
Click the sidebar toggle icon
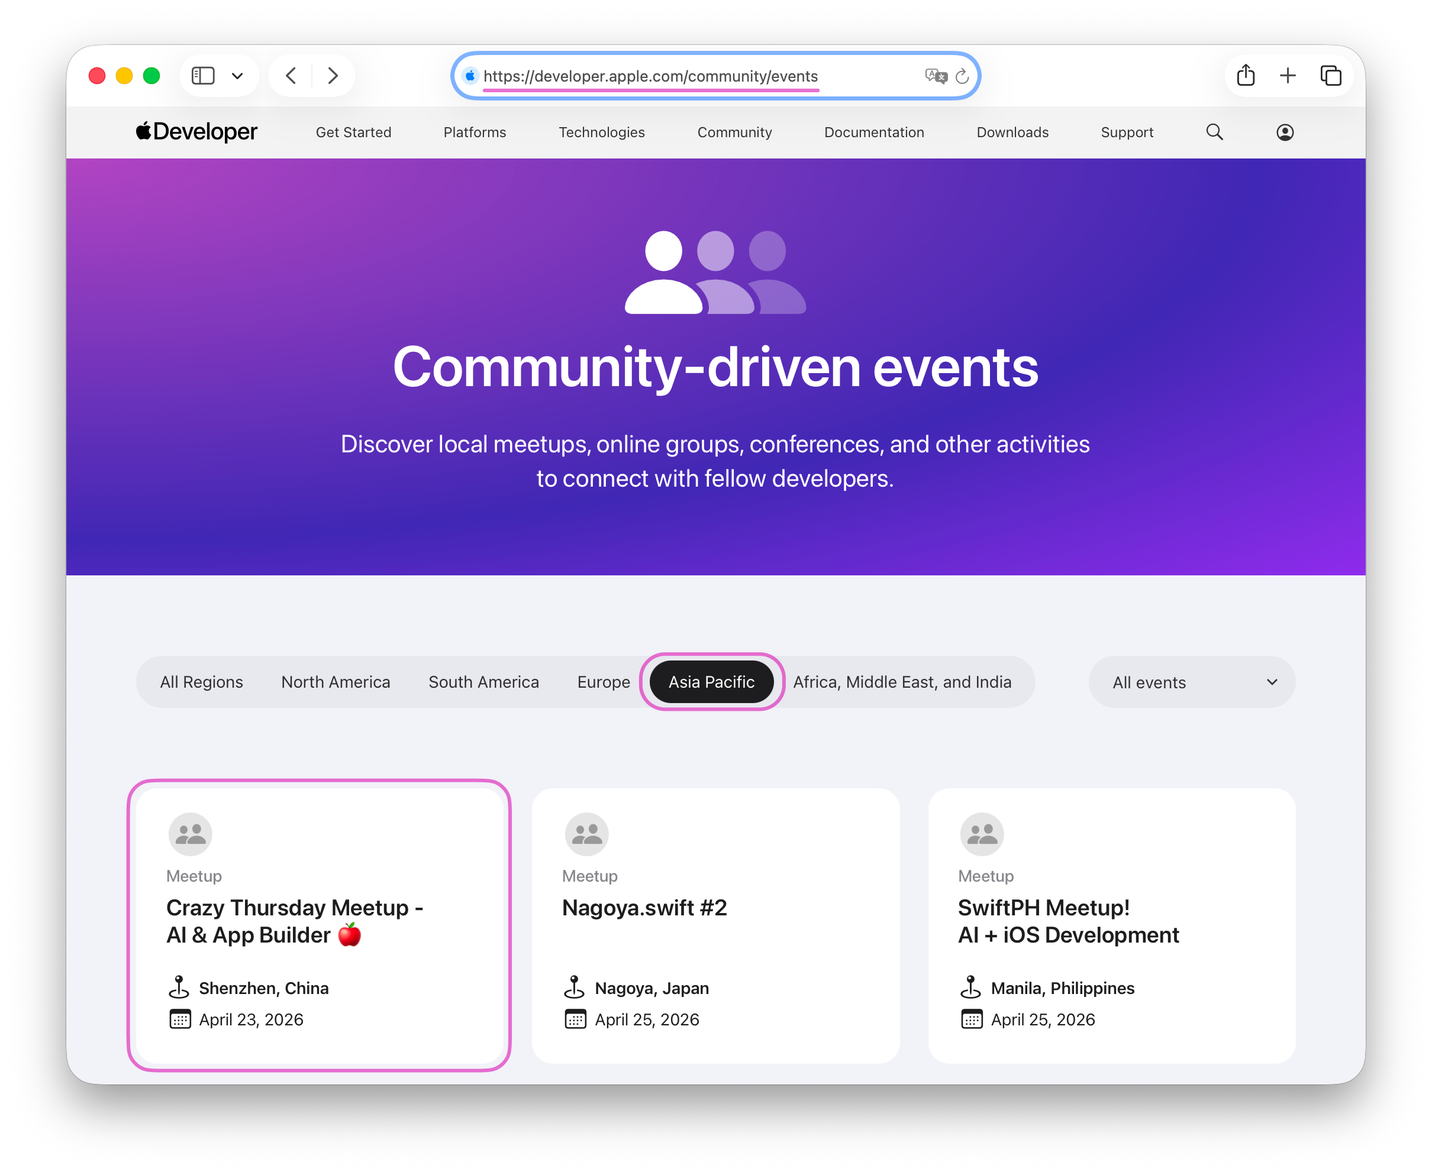tap(202, 76)
